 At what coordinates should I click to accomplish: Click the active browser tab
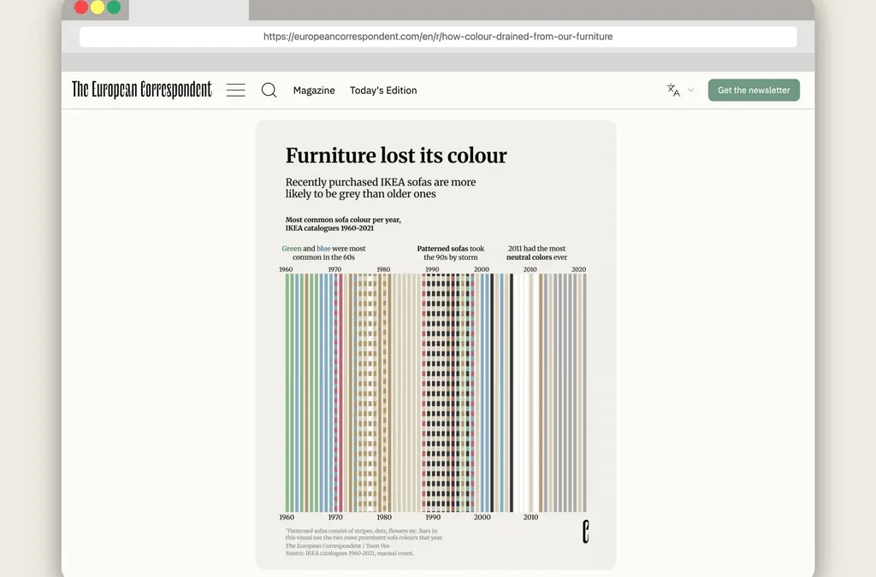tap(189, 10)
